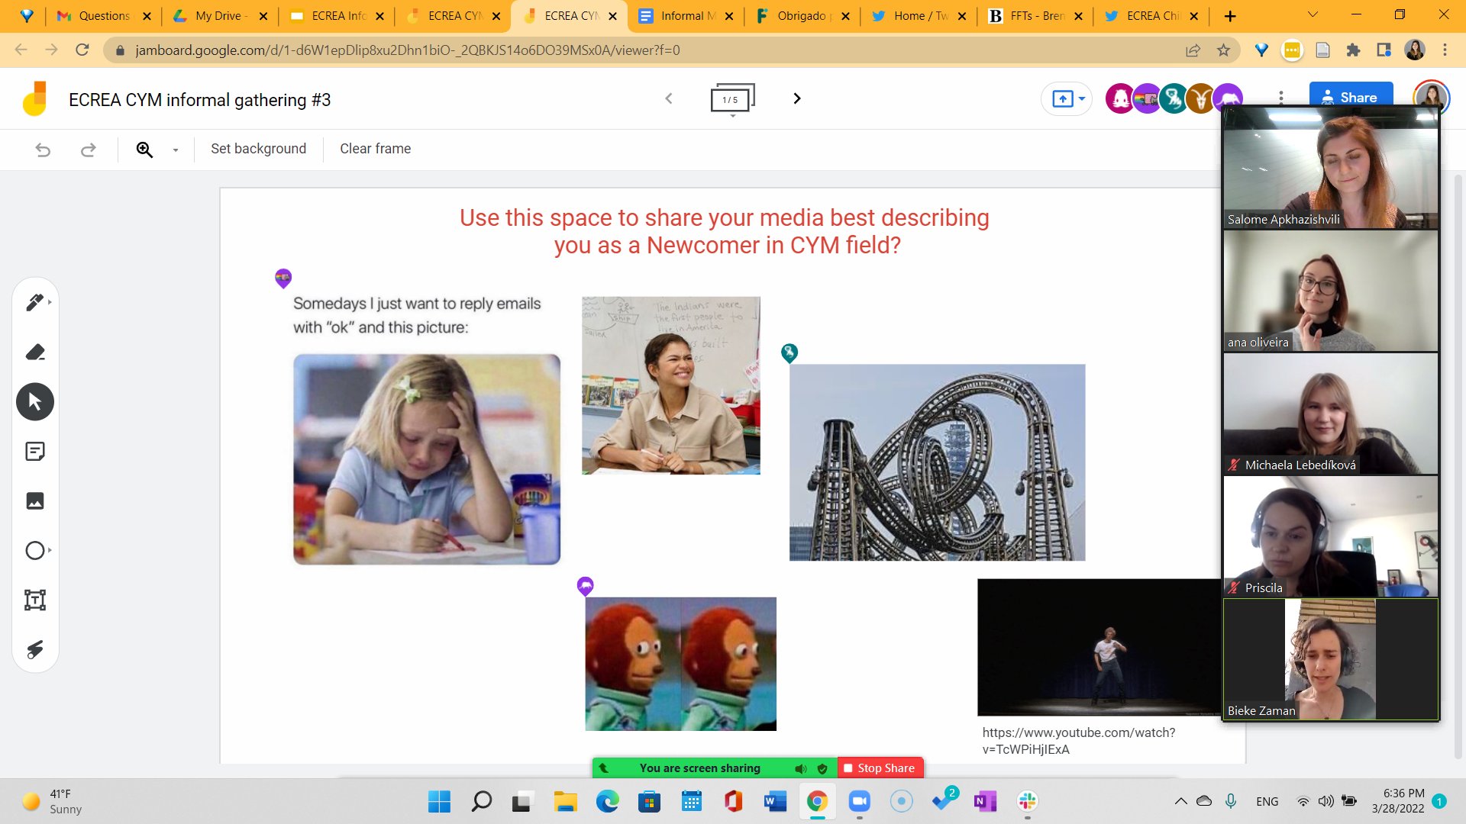Go to next frame arrow
Screen dimensions: 1466x824
796,98
